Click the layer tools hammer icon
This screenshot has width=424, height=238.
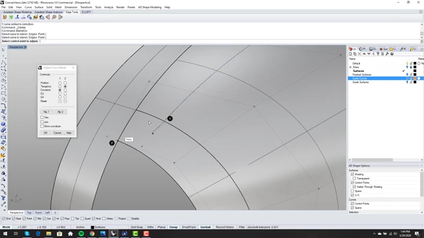coord(387,54)
